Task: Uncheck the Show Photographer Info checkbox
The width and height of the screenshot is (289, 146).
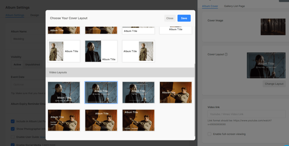Action: point(13,129)
